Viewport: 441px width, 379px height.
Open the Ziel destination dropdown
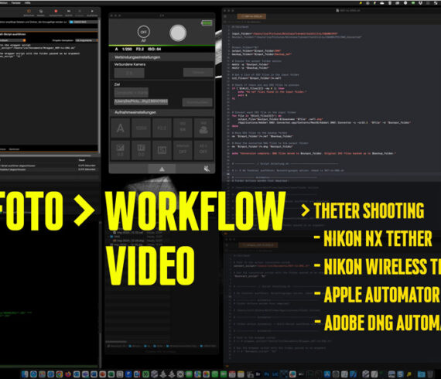click(x=132, y=93)
